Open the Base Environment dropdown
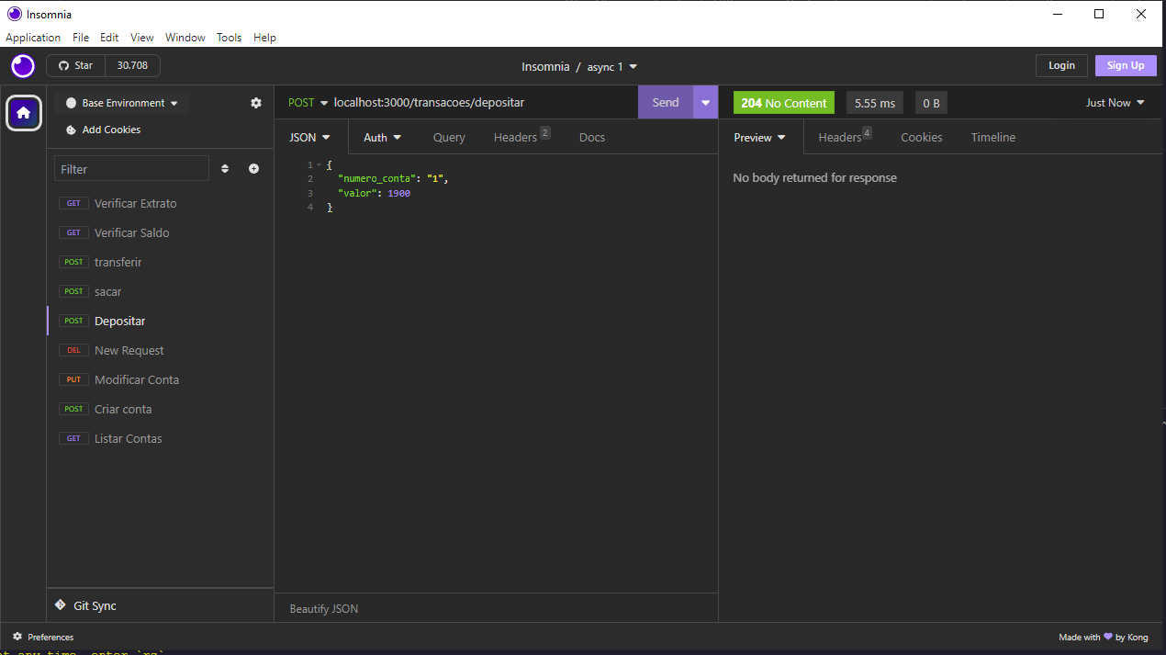The image size is (1166, 655). click(120, 103)
